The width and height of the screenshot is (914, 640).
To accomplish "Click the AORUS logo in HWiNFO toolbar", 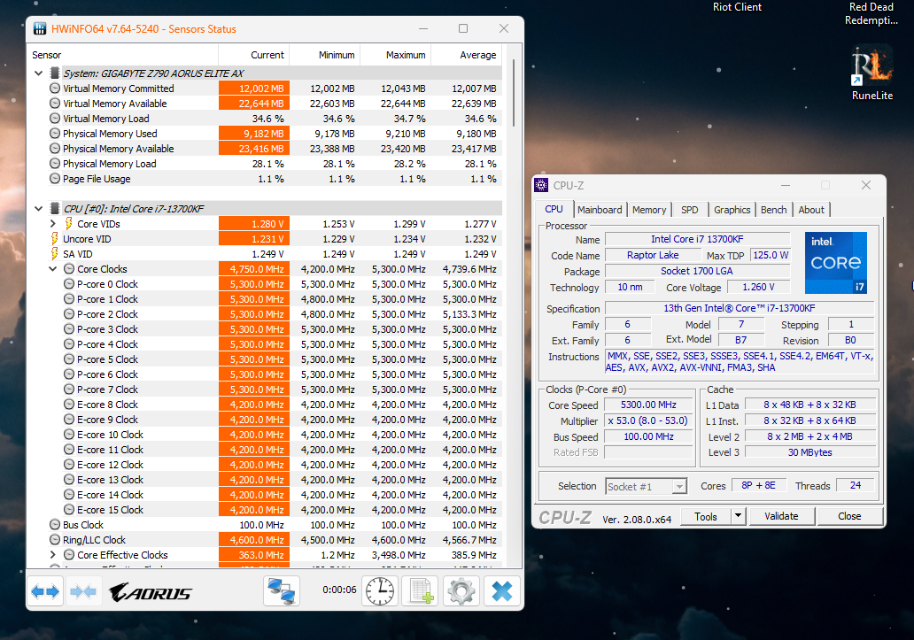I will click(151, 593).
